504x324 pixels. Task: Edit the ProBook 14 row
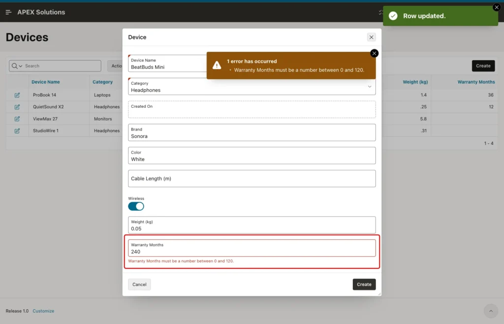[17, 95]
